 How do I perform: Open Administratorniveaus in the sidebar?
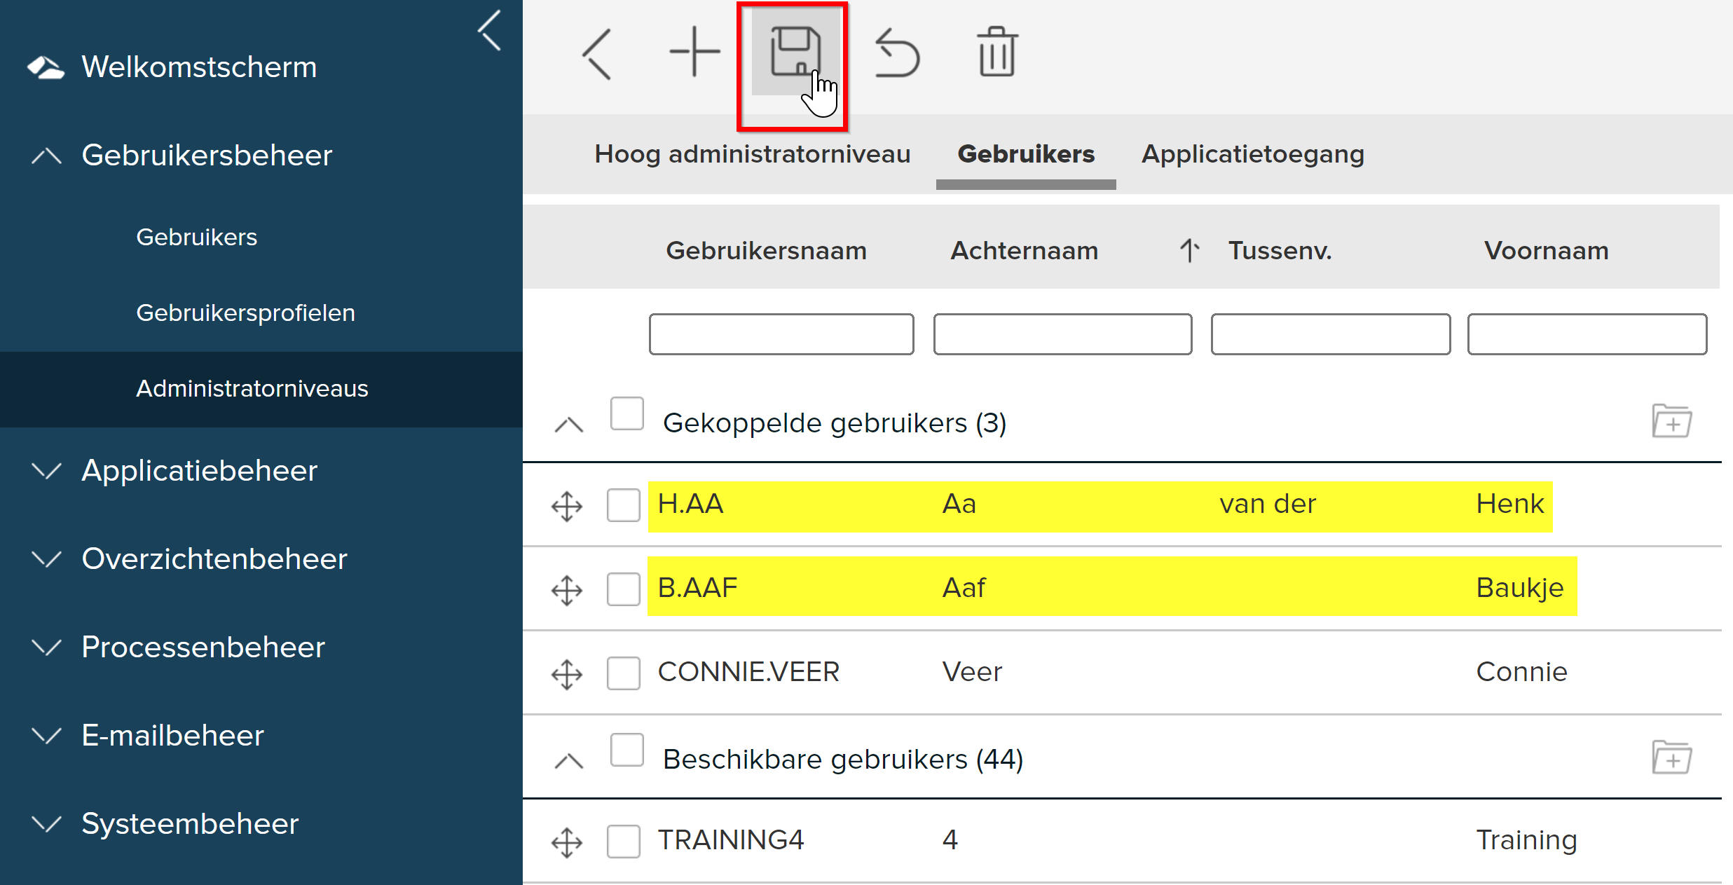tap(252, 388)
